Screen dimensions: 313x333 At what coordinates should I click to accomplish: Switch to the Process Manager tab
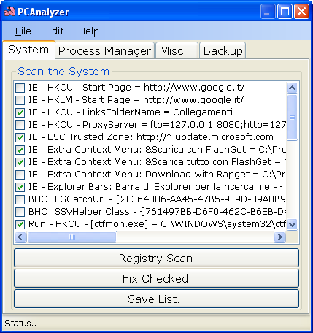(104, 51)
